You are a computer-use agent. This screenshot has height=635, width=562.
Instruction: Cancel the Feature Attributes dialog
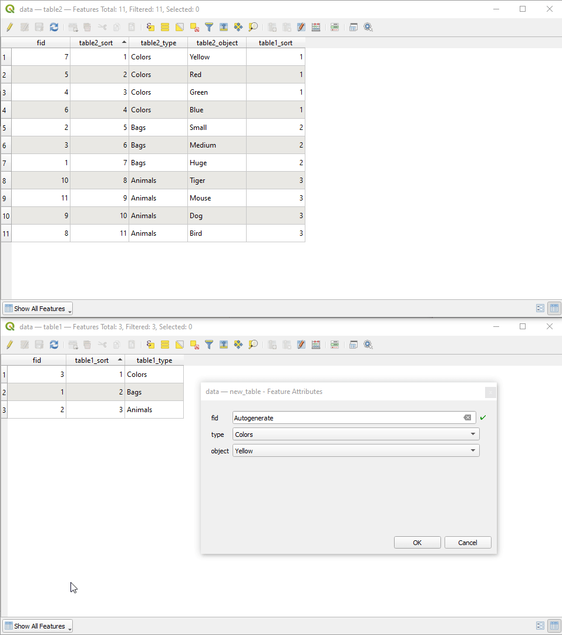click(x=467, y=542)
